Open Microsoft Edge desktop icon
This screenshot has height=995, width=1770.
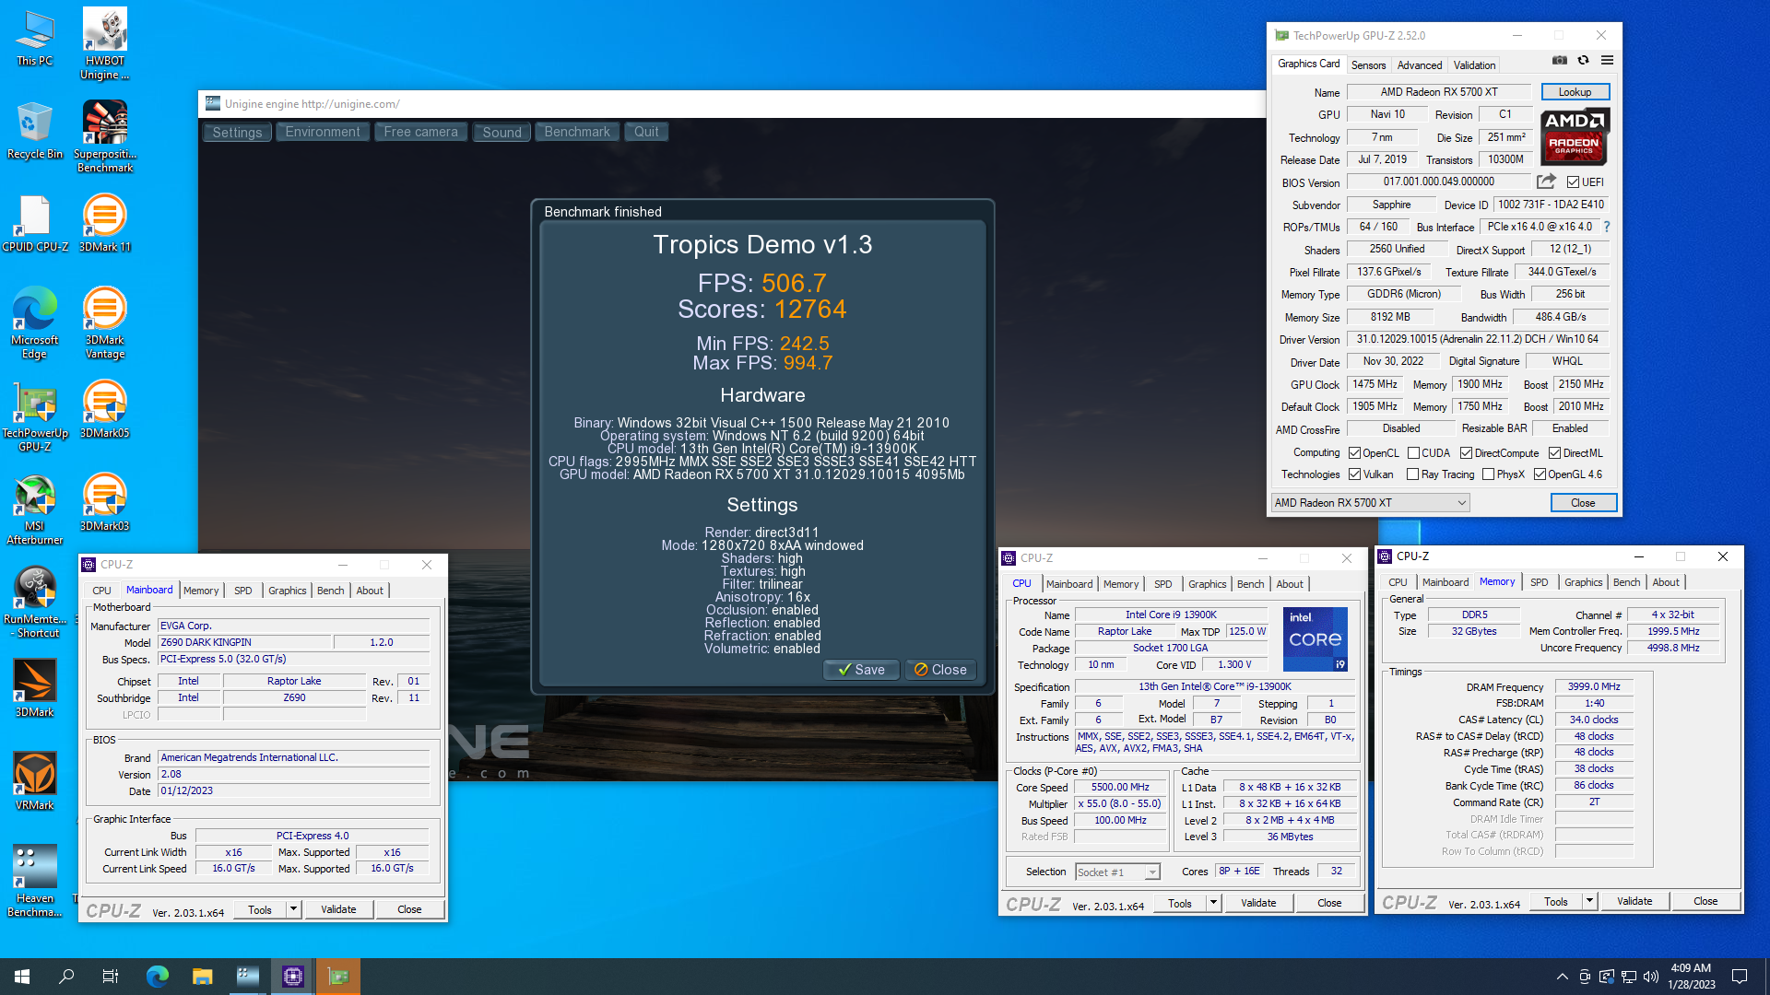[34, 322]
